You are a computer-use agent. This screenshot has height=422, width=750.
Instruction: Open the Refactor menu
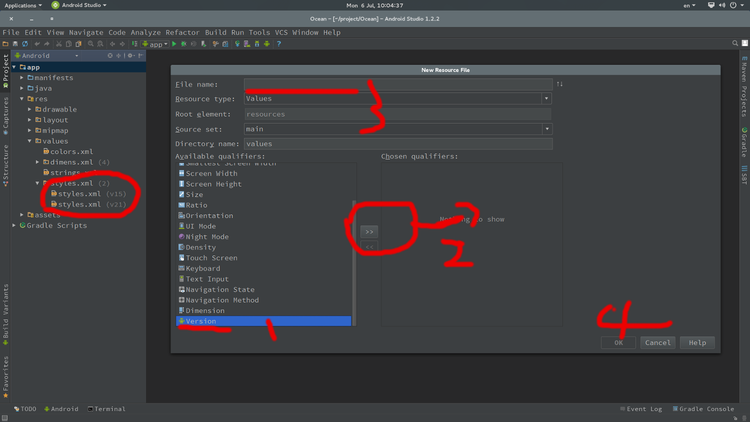[182, 32]
